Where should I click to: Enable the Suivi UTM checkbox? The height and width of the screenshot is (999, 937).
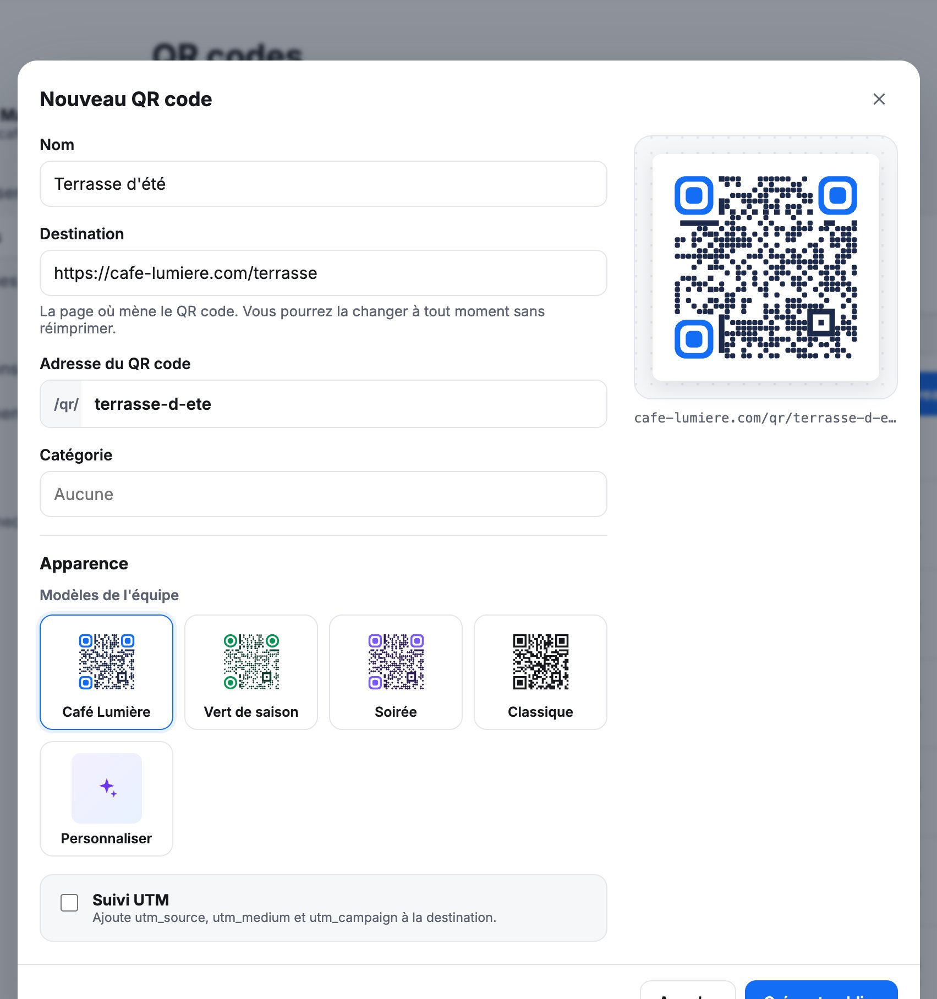click(x=69, y=903)
